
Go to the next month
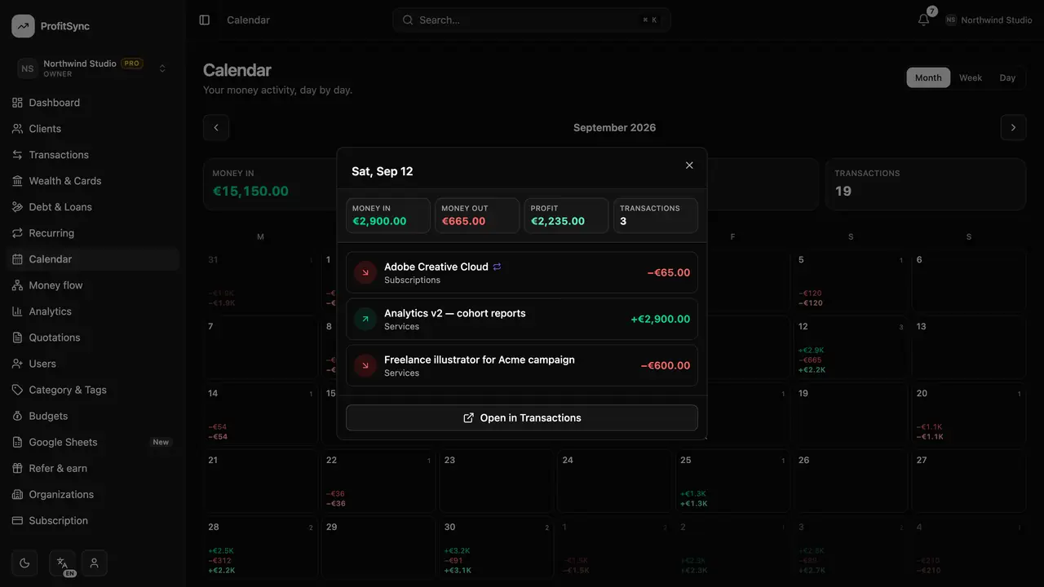tap(1013, 127)
